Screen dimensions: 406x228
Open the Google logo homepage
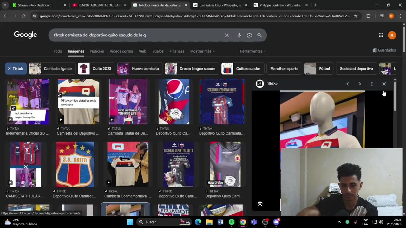coord(25,35)
